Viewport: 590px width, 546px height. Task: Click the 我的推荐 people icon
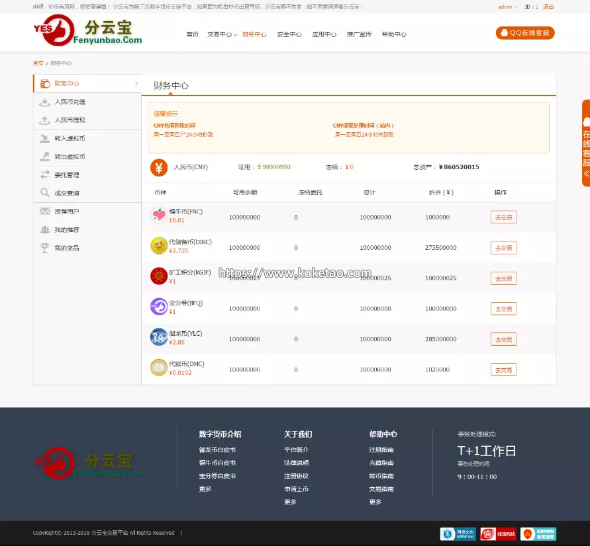[x=45, y=229]
